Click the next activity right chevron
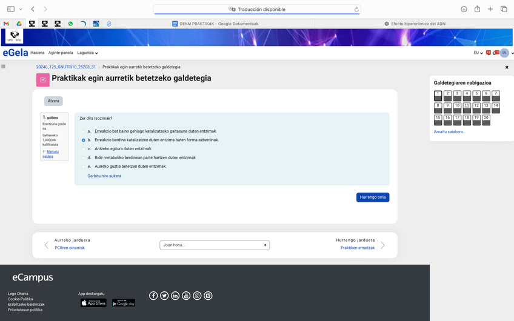The image size is (514, 321). tap(382, 245)
